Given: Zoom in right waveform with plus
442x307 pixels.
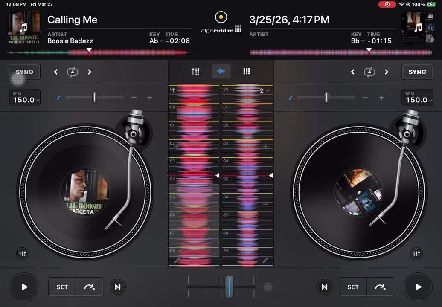Looking at the screenshot, I should tap(265, 147).
